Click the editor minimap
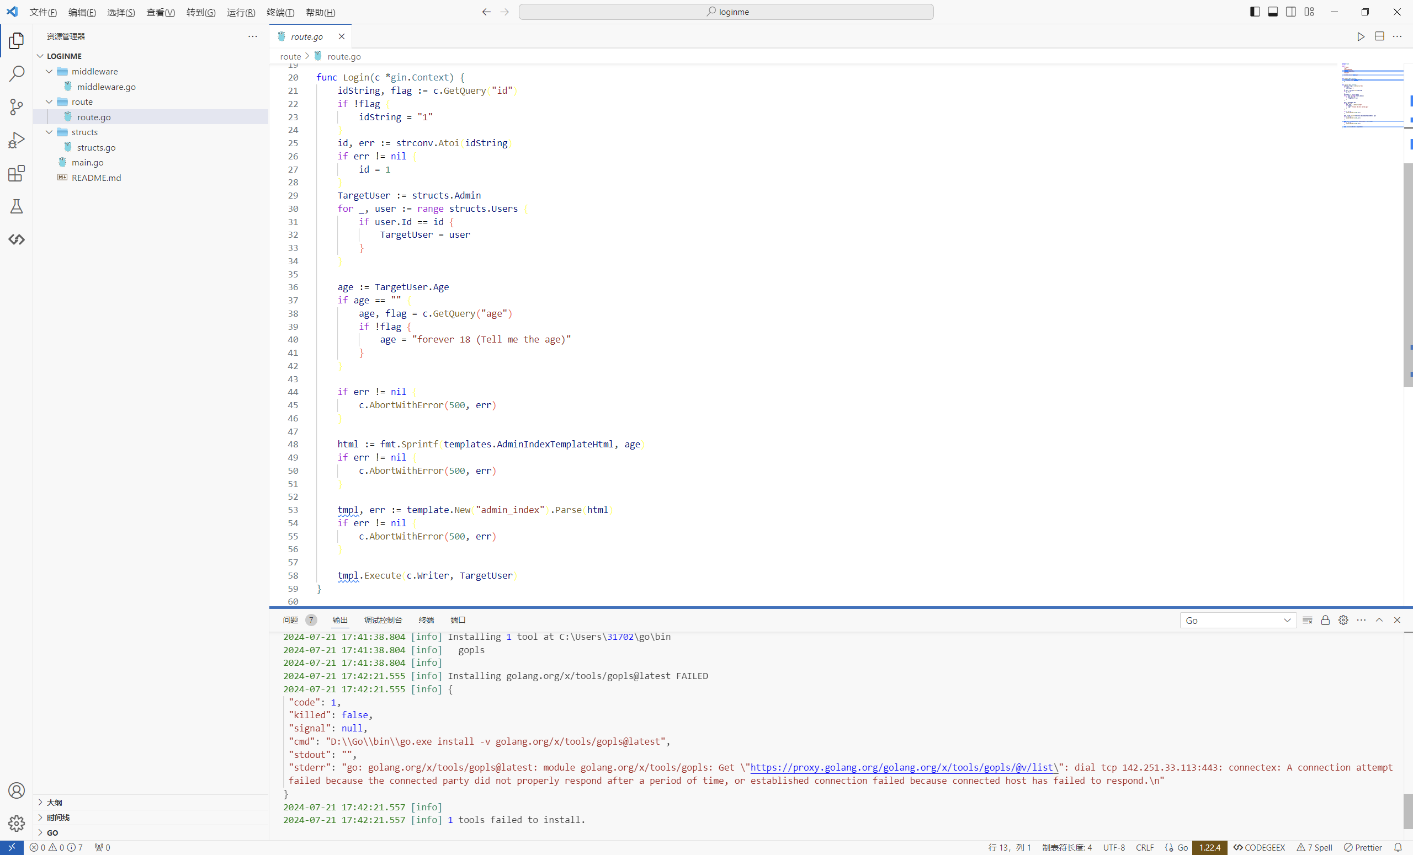 point(1372,95)
